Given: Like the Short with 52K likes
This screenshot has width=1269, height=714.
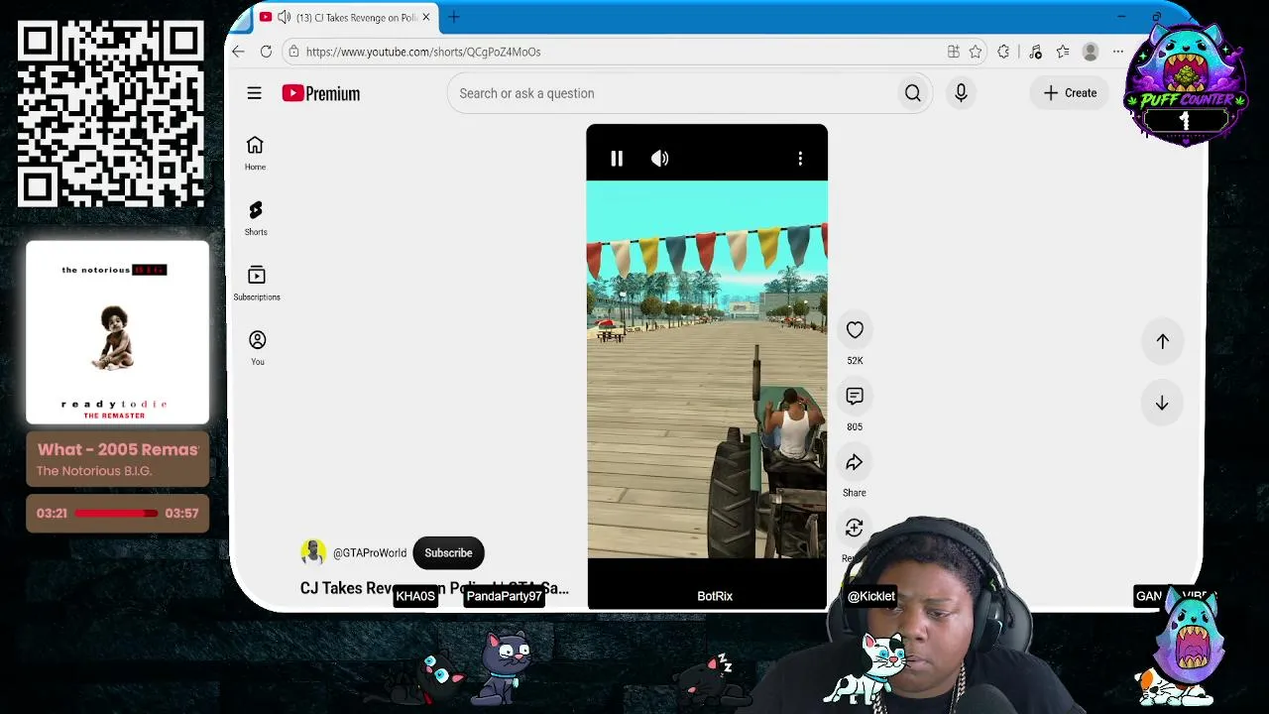Looking at the screenshot, I should pos(855,330).
